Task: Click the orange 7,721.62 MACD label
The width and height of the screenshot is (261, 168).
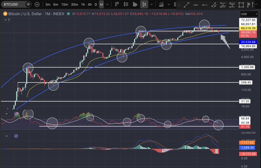Action: pos(247,143)
